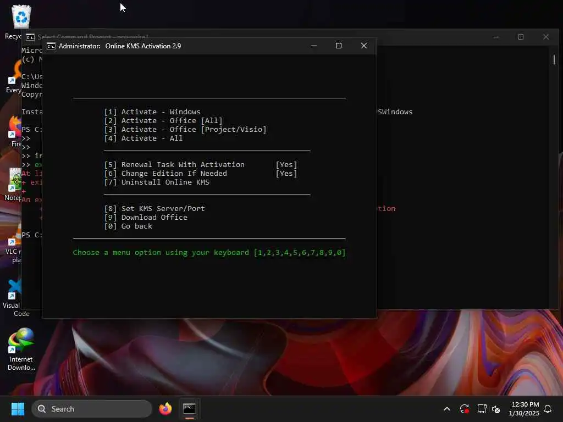Maximize the Online KMS Activation window
Image resolution: width=563 pixels, height=422 pixels.
[x=339, y=46]
